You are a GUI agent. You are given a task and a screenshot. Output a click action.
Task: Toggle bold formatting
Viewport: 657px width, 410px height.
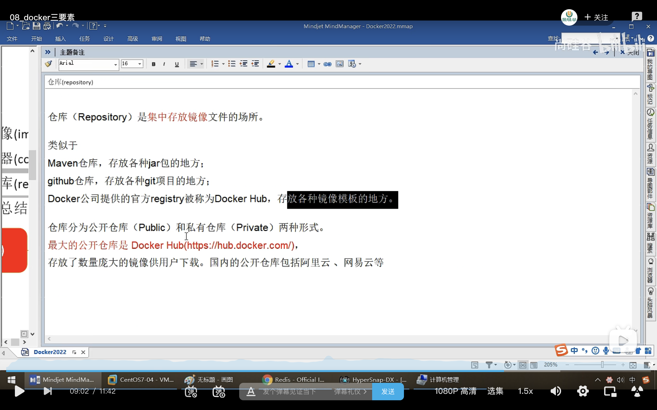click(154, 64)
